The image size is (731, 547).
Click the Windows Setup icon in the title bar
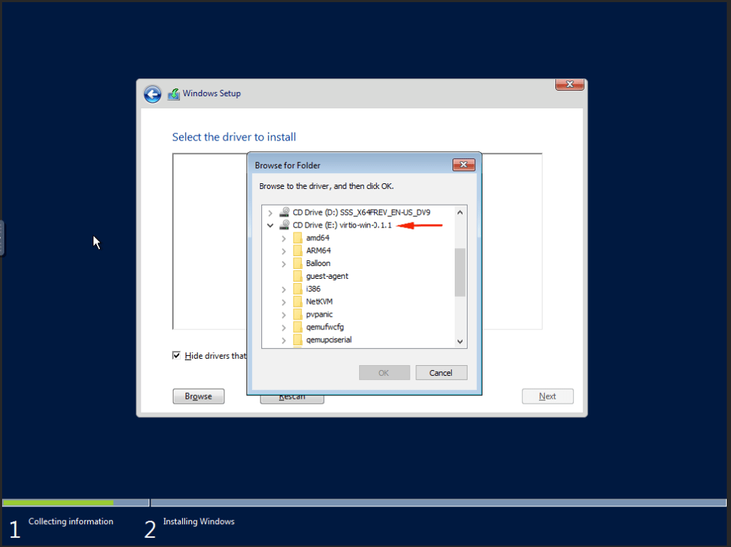click(173, 93)
